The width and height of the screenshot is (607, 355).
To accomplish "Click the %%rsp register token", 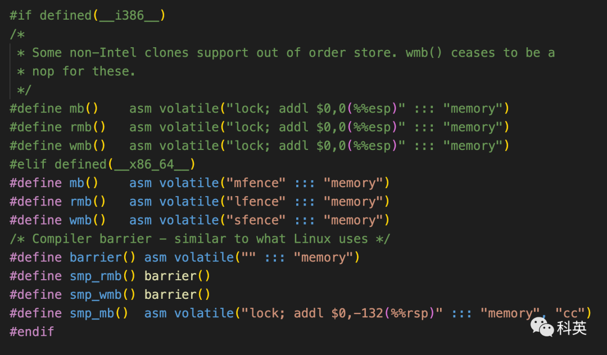I will [414, 313].
